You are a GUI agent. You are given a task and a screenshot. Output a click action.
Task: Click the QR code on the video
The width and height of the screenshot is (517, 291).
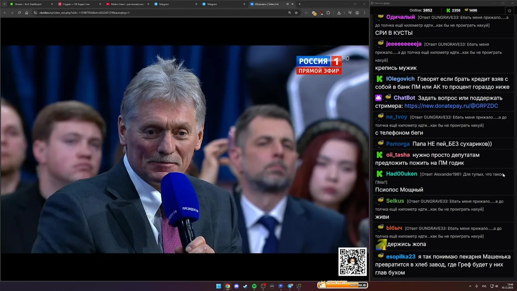[353, 262]
